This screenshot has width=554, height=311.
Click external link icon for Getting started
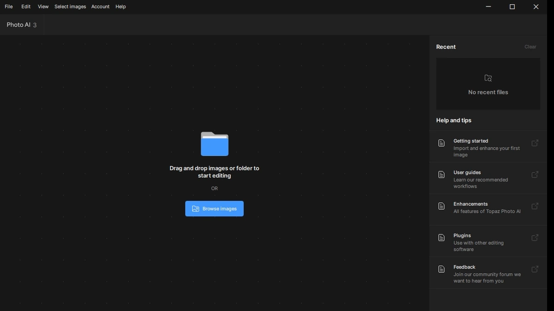click(535, 143)
